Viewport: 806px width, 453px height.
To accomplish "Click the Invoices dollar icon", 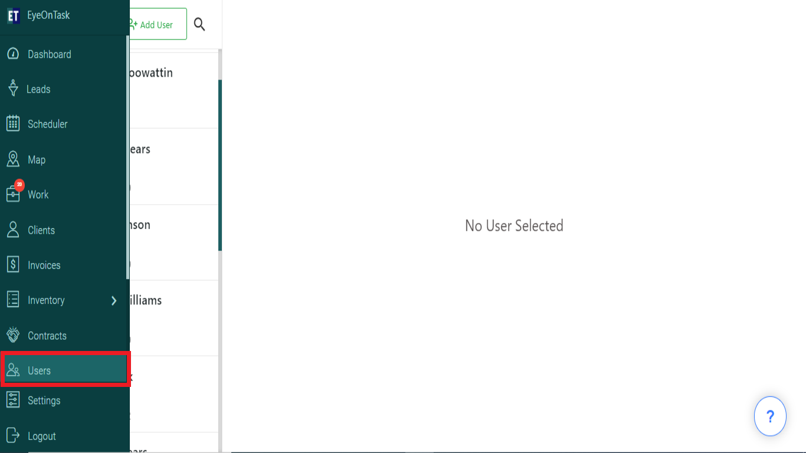I will pyautogui.click(x=13, y=264).
